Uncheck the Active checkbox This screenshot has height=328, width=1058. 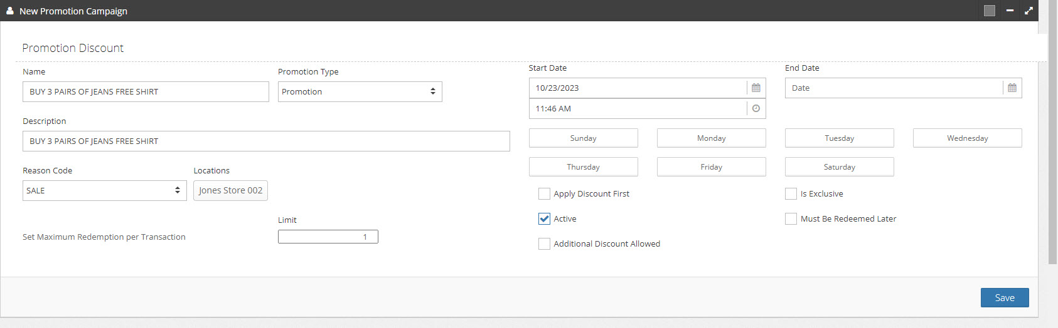[x=544, y=219]
